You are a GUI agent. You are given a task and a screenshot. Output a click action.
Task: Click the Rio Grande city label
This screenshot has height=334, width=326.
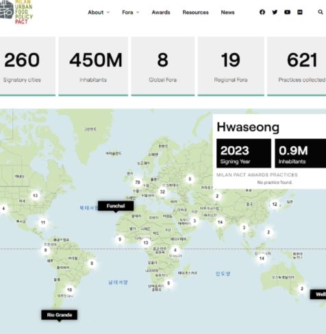tap(60, 315)
